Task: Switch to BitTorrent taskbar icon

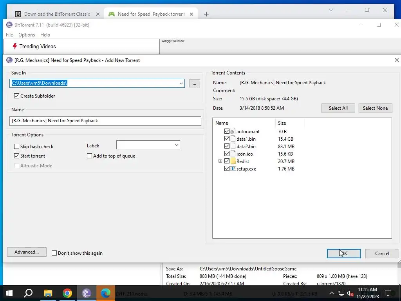Action: pyautogui.click(x=87, y=293)
